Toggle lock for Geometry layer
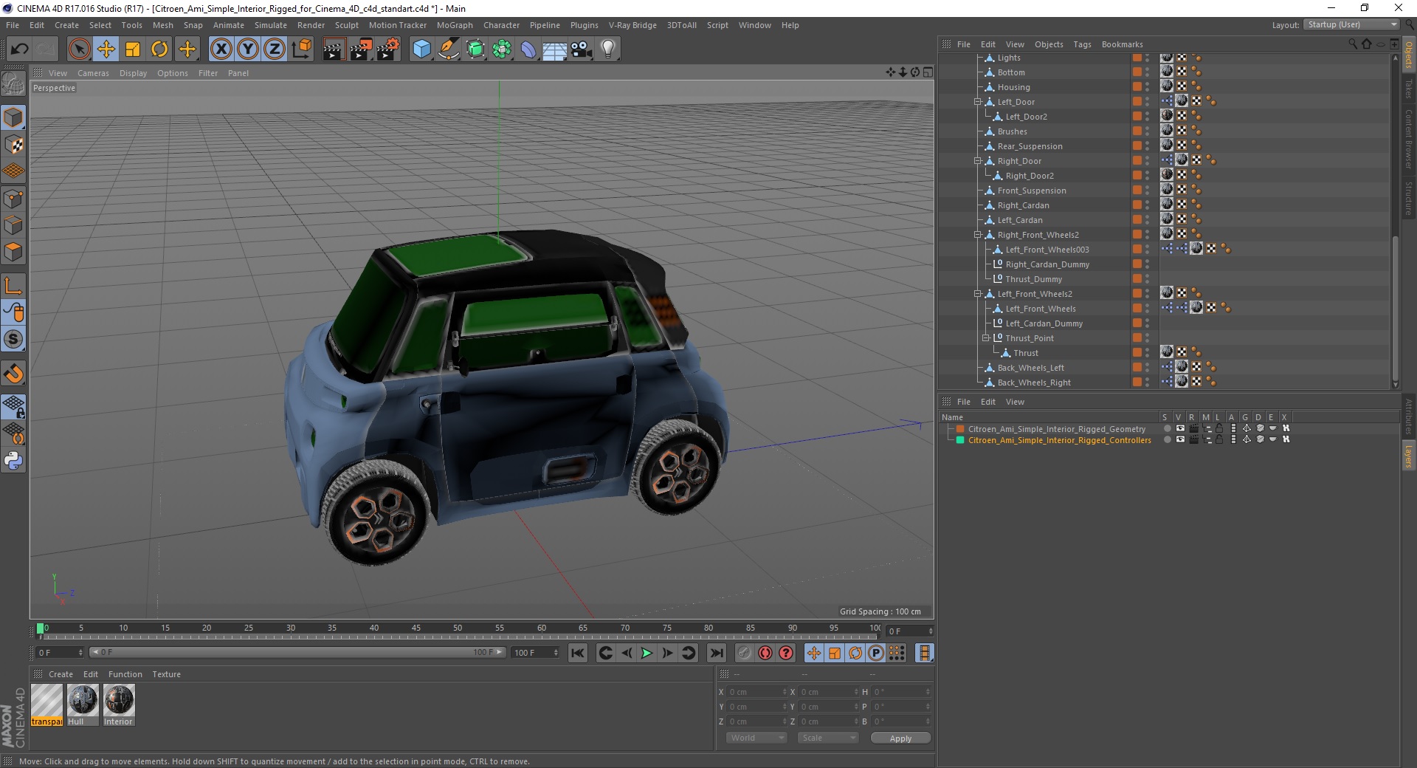The height and width of the screenshot is (768, 1417). pyautogui.click(x=1219, y=428)
